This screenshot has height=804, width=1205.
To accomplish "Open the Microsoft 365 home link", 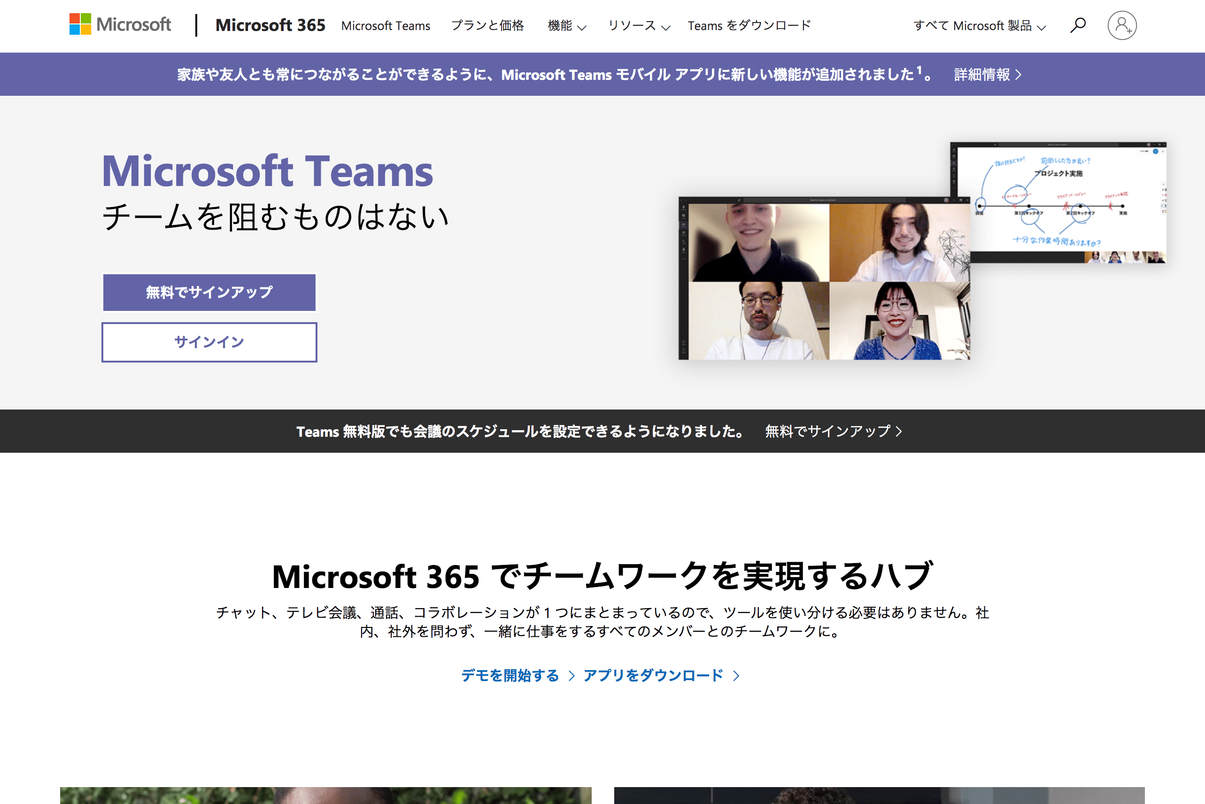I will coord(270,25).
